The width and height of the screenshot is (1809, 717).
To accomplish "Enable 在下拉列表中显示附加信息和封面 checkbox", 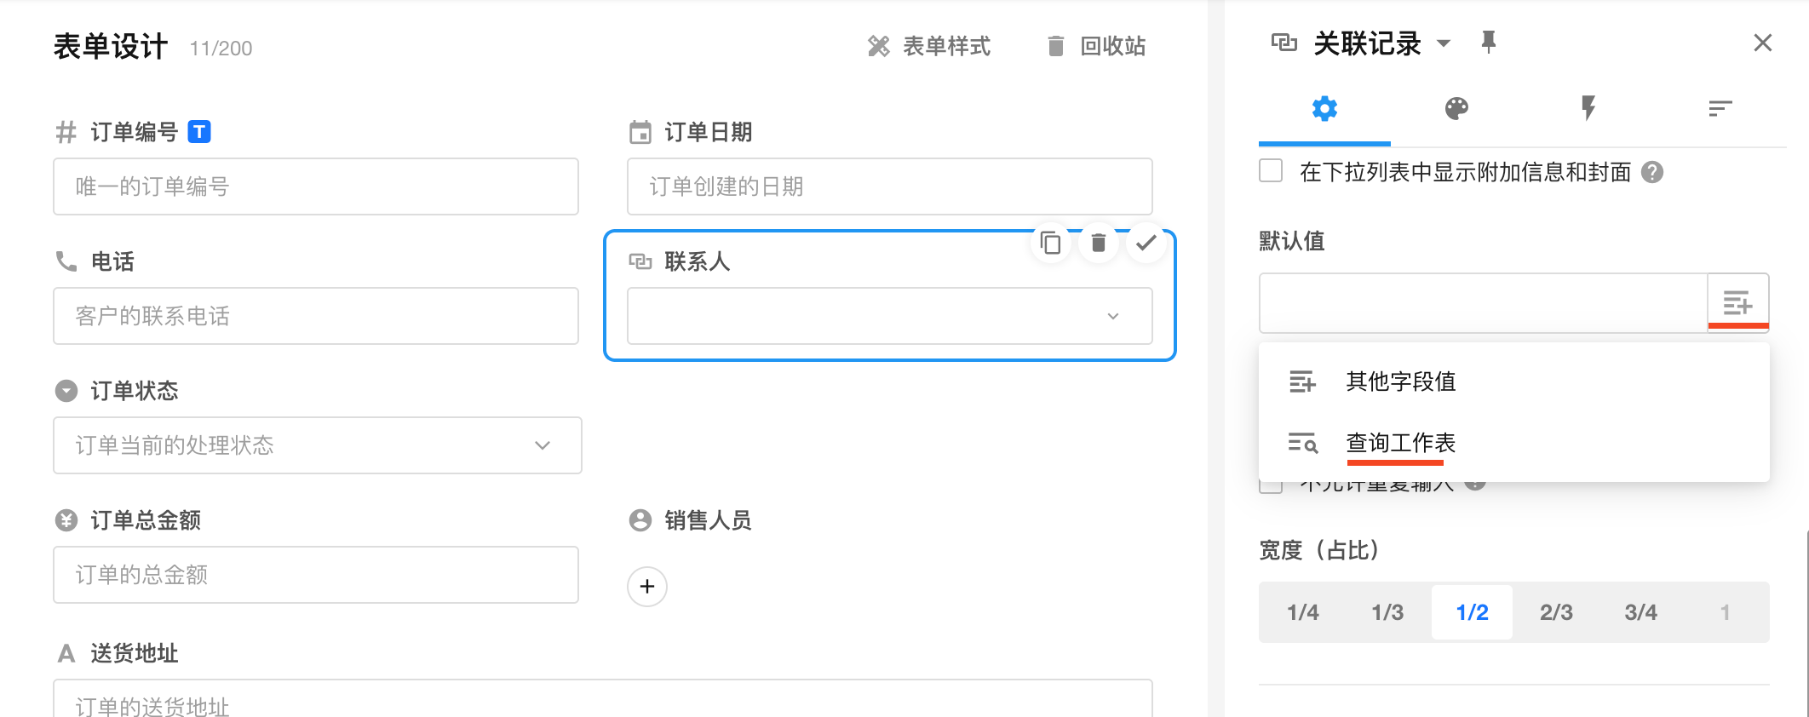I will (1271, 171).
